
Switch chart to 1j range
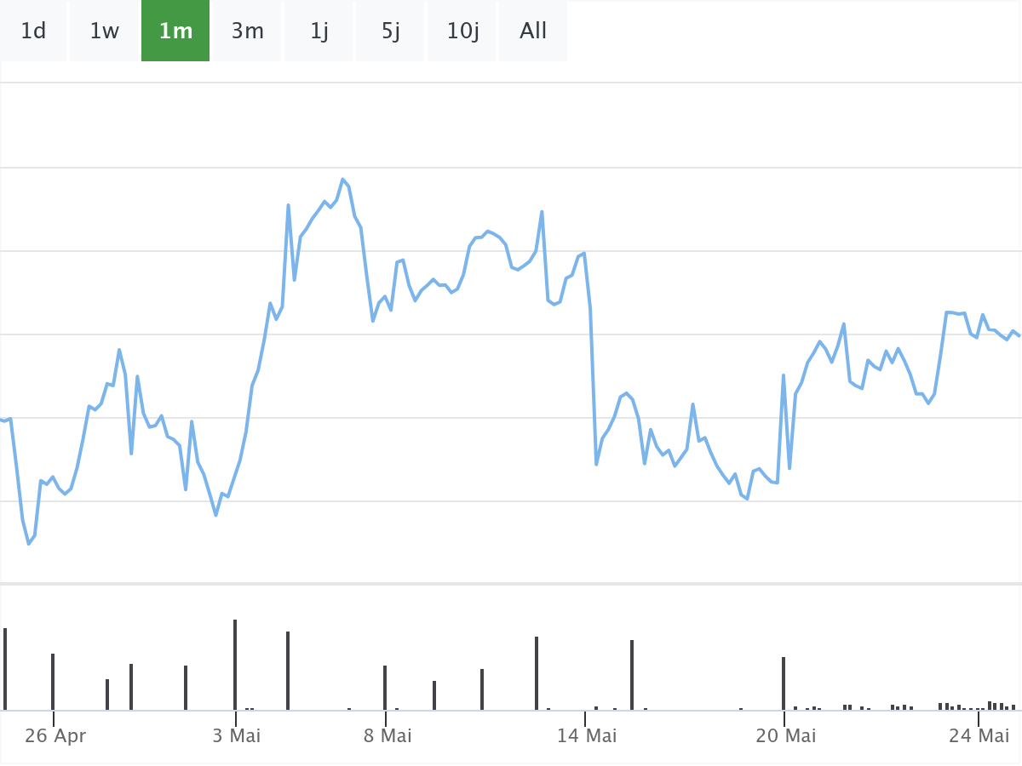[x=319, y=31]
